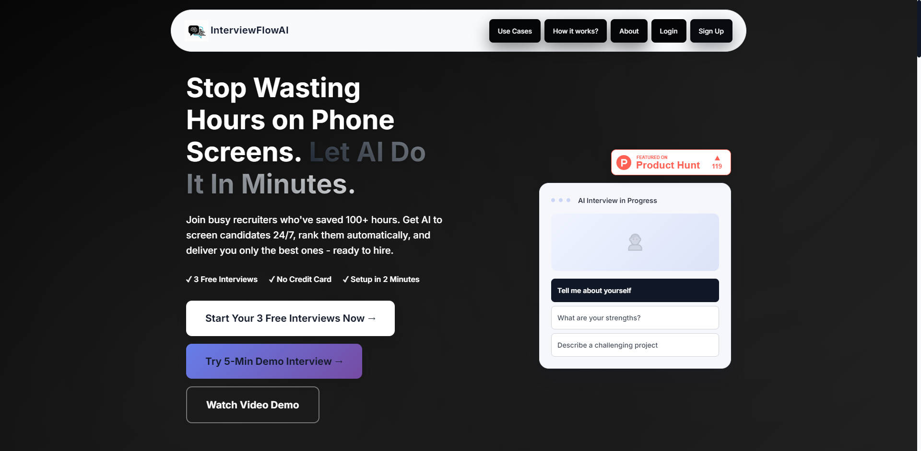Click the Product Hunt upvote triangle
The image size is (921, 451).
(717, 158)
